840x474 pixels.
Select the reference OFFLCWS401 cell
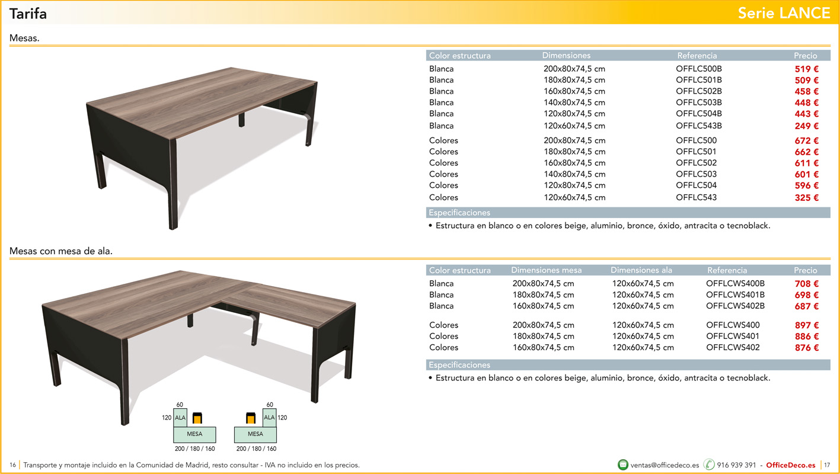[733, 336]
